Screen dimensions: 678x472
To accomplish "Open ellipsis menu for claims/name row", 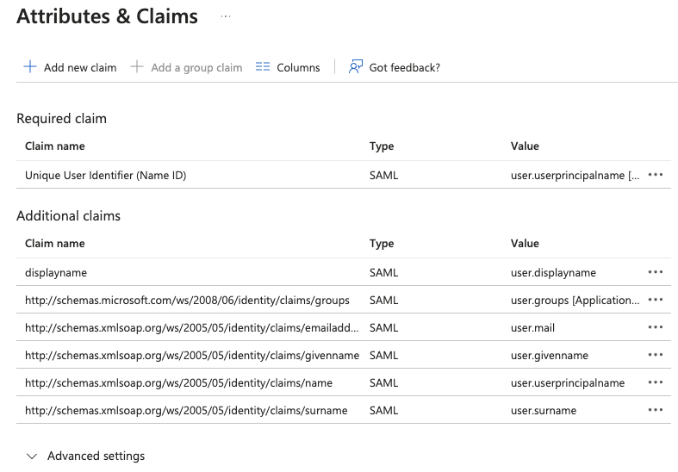I will pos(656,382).
